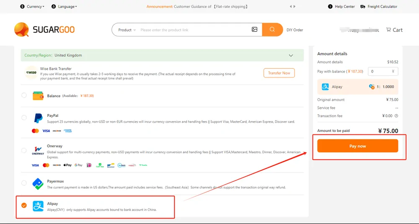This screenshot has height=224, width=419.
Task: Click the Payermax logo icon
Action: click(x=38, y=184)
